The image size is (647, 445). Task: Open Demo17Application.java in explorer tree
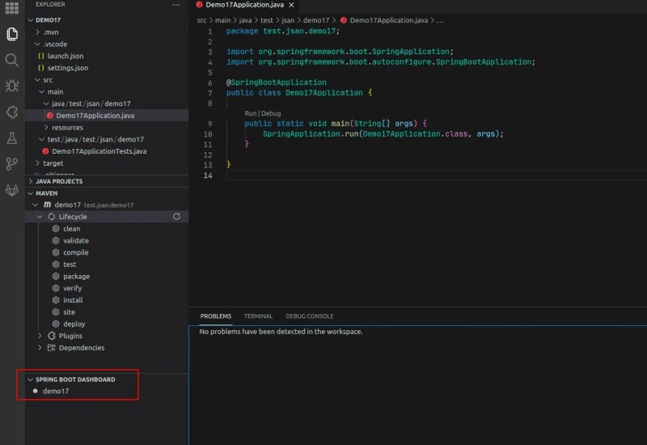point(95,116)
